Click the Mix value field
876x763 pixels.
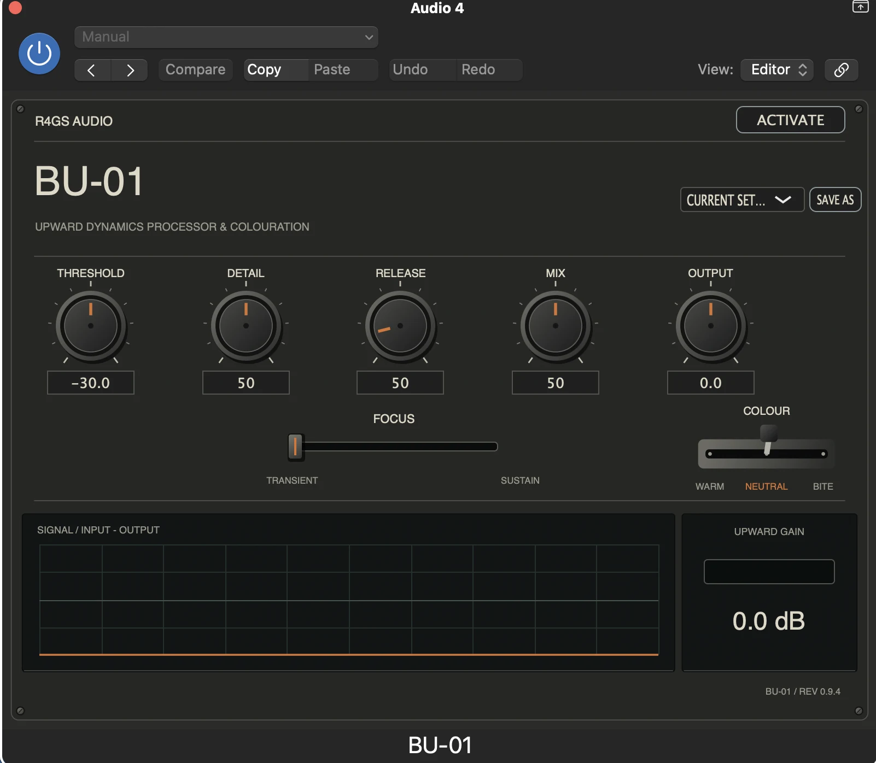click(x=556, y=383)
